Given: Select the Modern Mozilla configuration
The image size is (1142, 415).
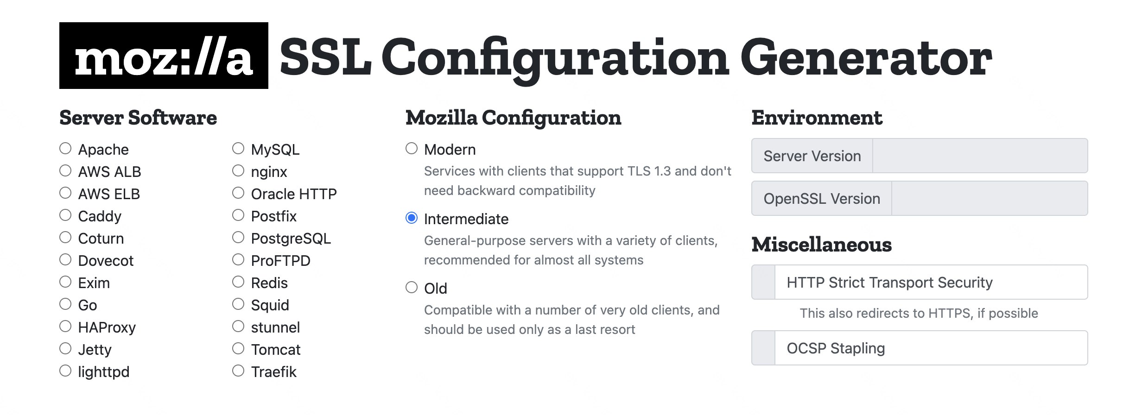Looking at the screenshot, I should pos(412,148).
